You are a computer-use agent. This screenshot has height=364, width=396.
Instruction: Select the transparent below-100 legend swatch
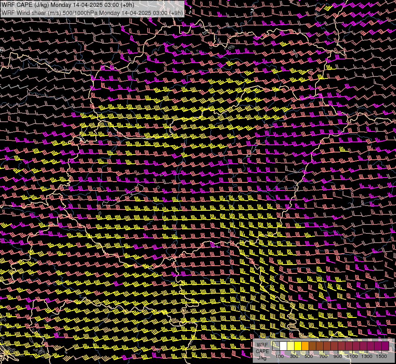(x=276, y=346)
